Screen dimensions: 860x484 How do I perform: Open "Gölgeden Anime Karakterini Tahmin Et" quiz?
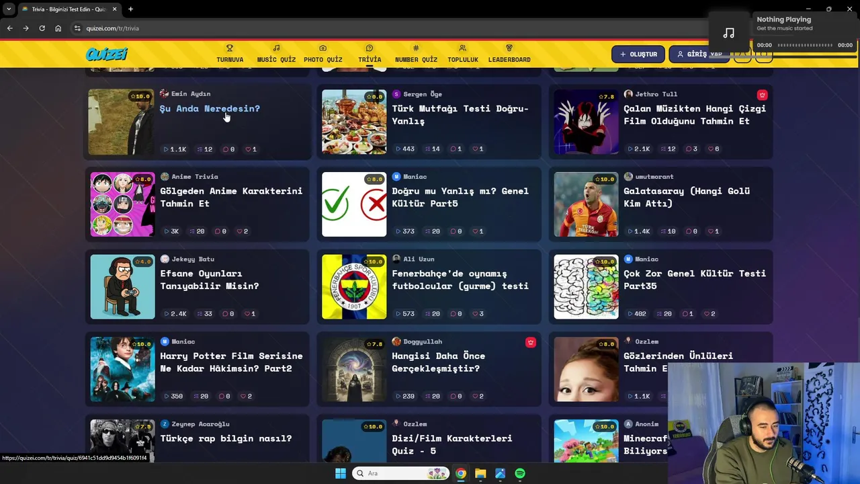[231, 197]
